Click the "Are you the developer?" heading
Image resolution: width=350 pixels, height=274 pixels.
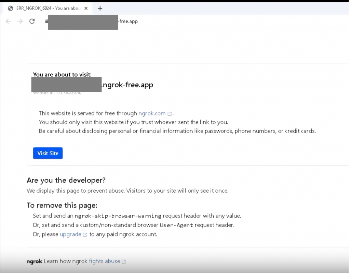coord(66,180)
